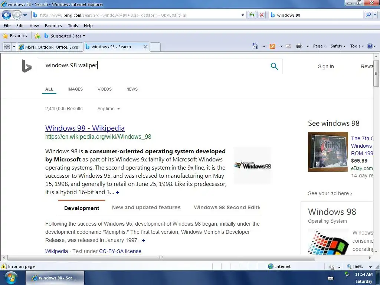Close the windows 98 - Search tab

145,47
